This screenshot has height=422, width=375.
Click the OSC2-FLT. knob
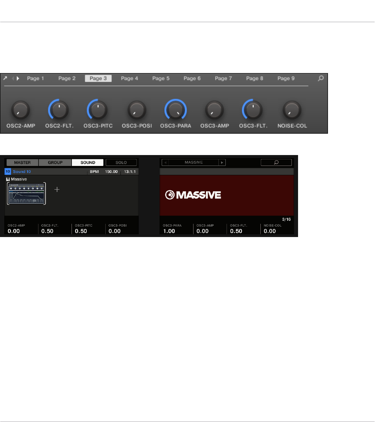click(59, 110)
